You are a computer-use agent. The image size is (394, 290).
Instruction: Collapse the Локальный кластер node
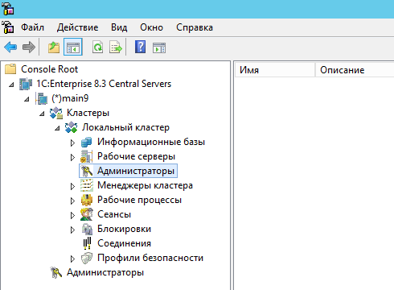click(x=57, y=128)
